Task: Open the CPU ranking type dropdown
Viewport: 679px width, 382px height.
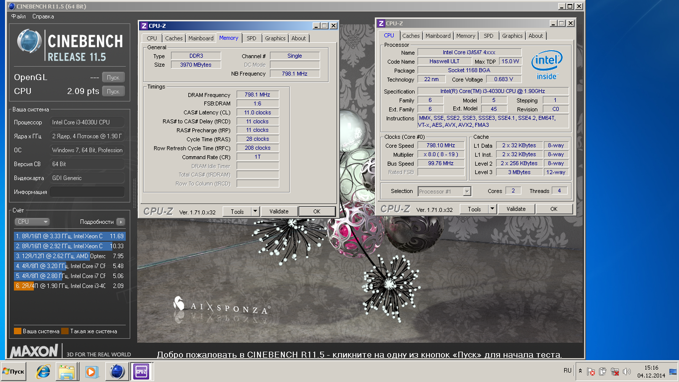Action: pyautogui.click(x=32, y=222)
